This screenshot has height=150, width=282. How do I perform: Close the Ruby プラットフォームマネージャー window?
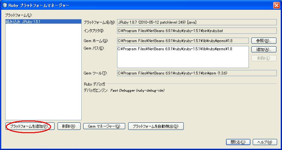pos(276,6)
